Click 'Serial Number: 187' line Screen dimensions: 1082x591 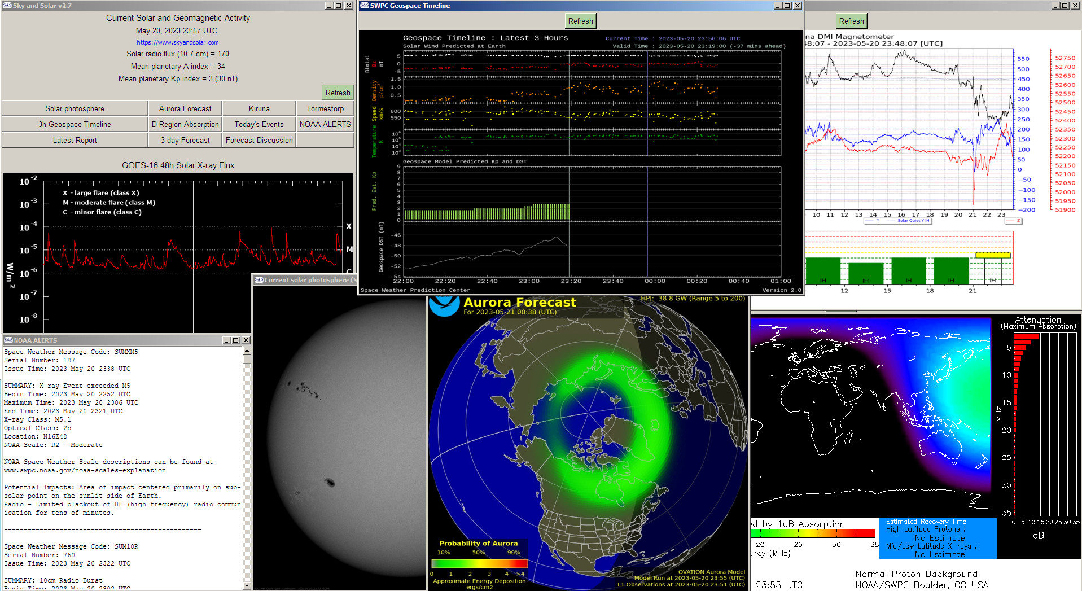[40, 360]
